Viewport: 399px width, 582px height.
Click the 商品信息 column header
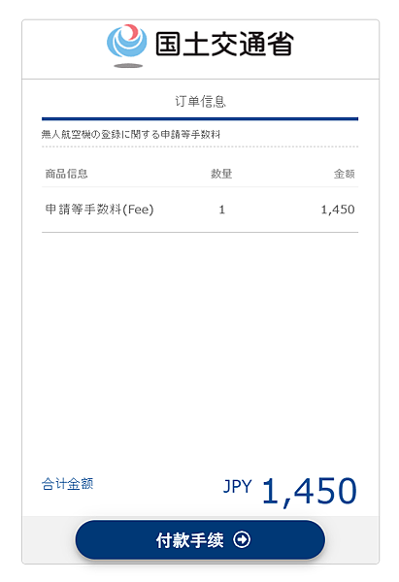tap(66, 174)
